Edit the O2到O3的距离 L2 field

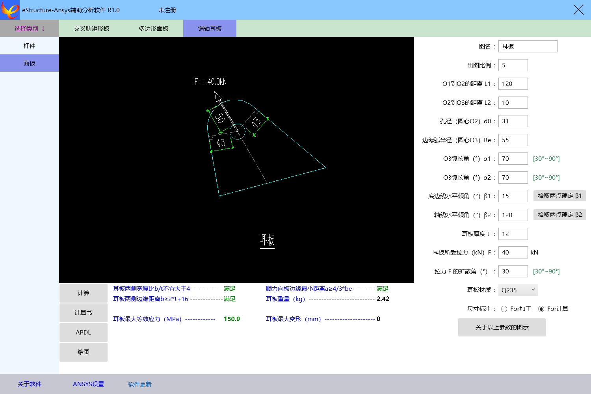click(x=513, y=102)
